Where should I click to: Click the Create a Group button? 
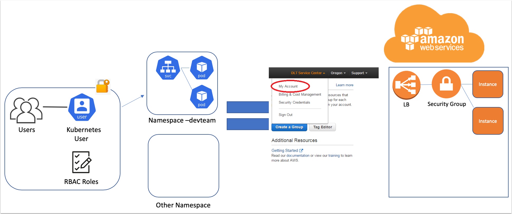click(289, 127)
